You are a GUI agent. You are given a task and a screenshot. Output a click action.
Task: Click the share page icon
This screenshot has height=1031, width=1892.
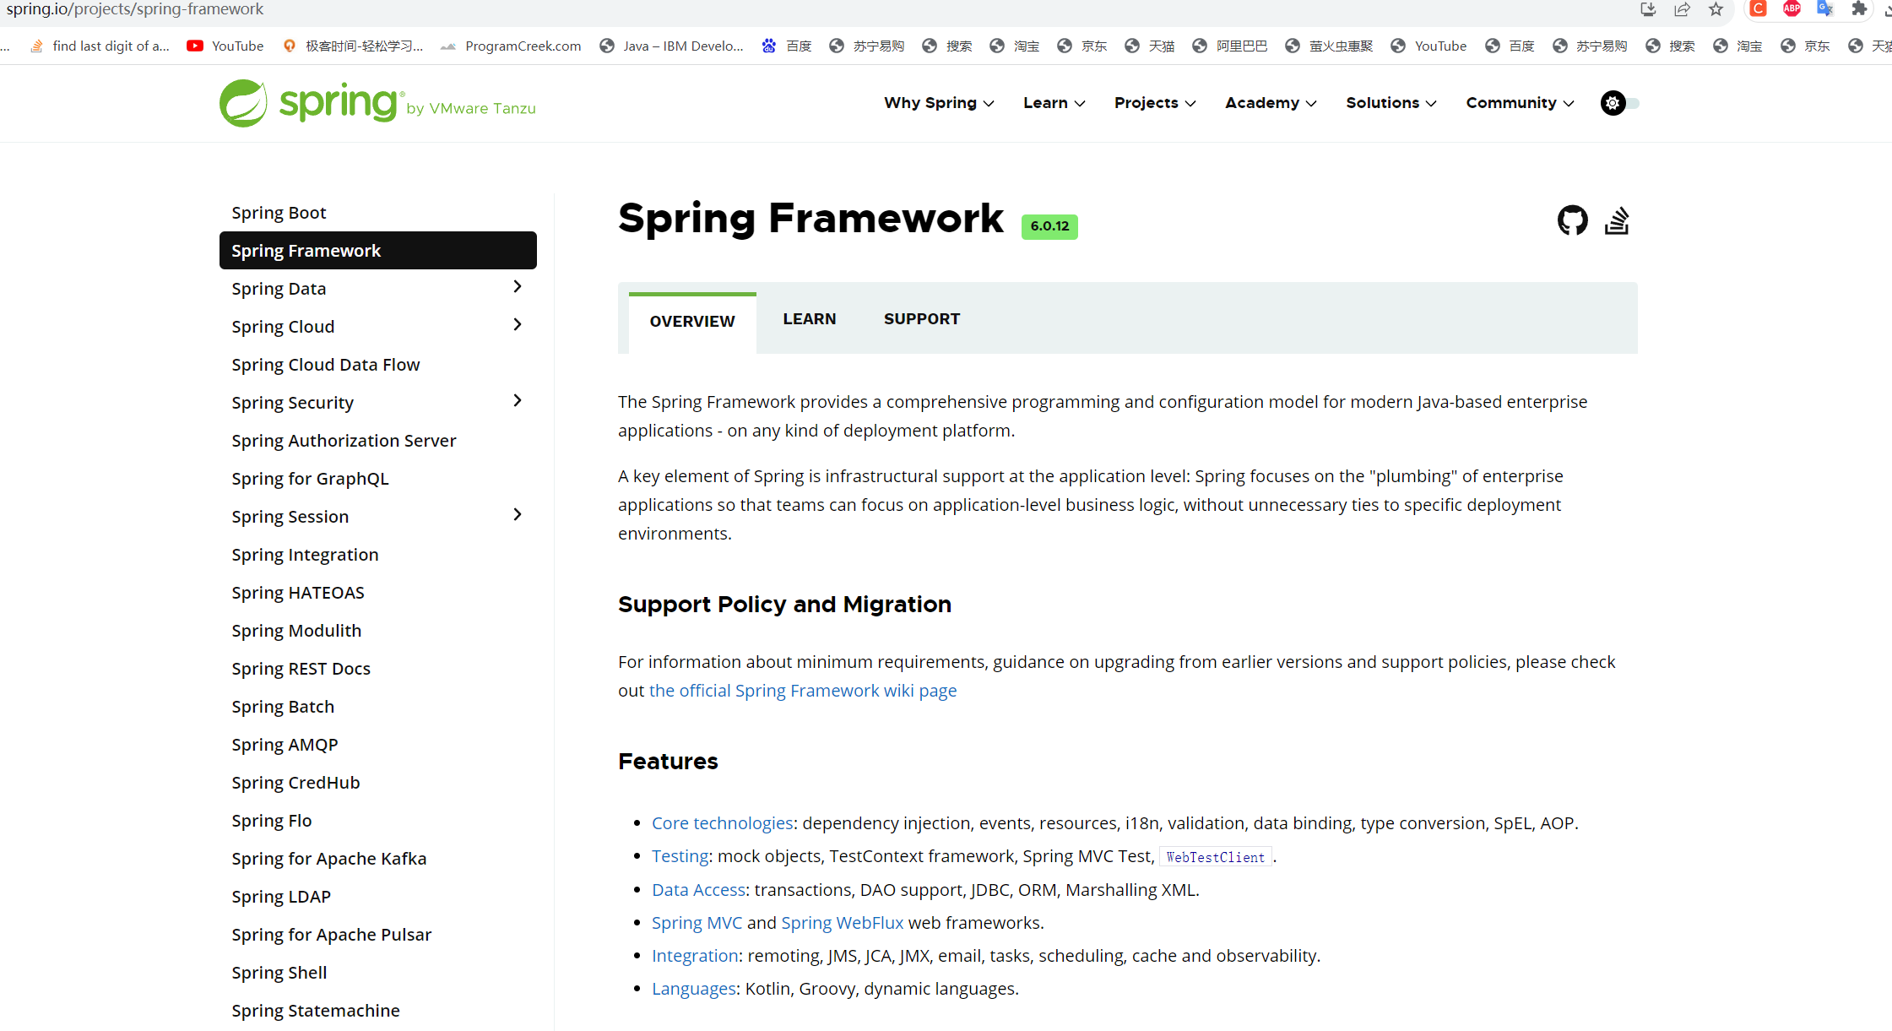1682,9
